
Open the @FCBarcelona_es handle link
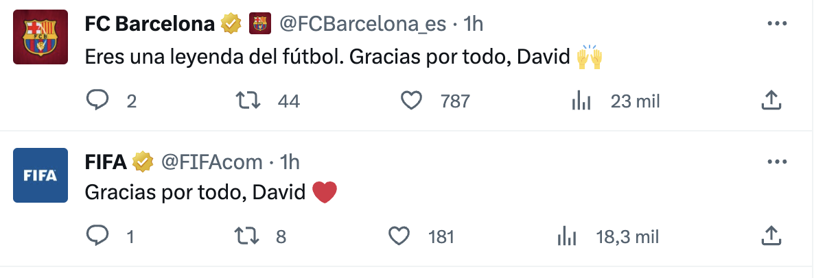[x=362, y=24]
